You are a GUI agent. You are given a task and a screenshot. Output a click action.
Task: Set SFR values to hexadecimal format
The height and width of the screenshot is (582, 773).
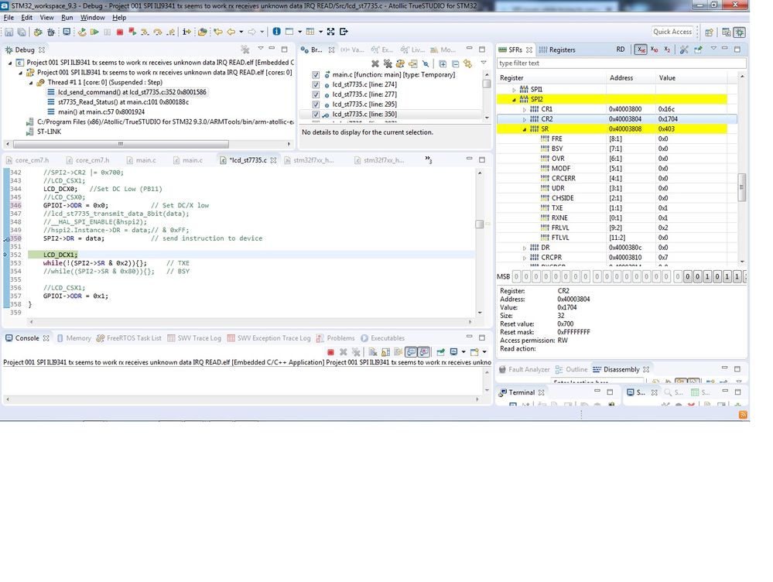(641, 50)
